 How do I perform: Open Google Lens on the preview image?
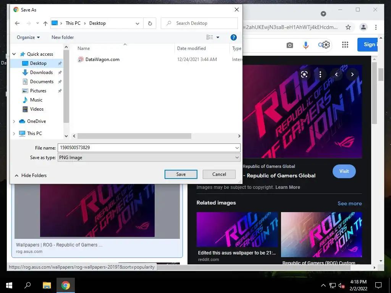point(304,74)
